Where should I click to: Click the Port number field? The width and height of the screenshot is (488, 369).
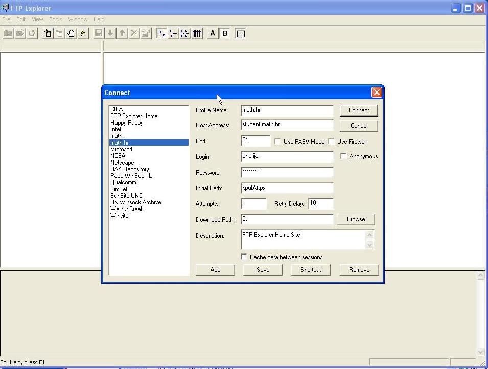255,141
